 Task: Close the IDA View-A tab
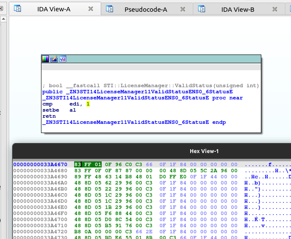(x=91, y=9)
